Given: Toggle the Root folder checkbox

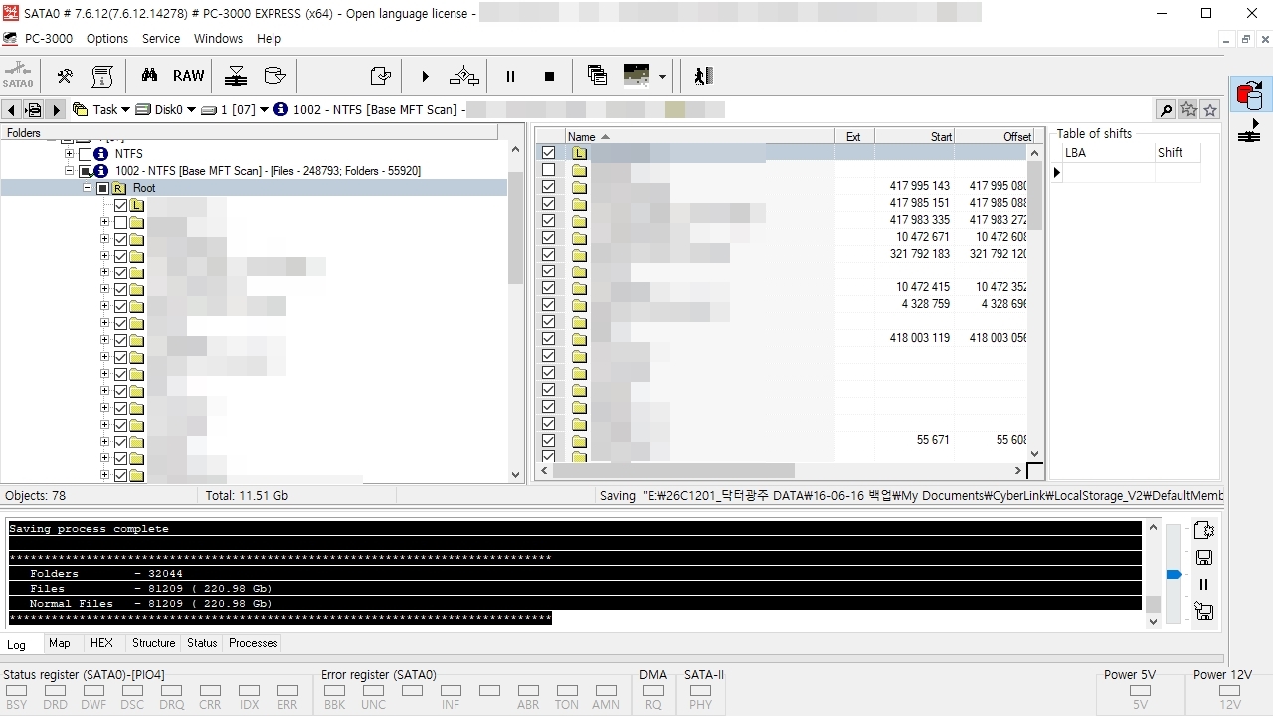Looking at the screenshot, I should (x=102, y=188).
